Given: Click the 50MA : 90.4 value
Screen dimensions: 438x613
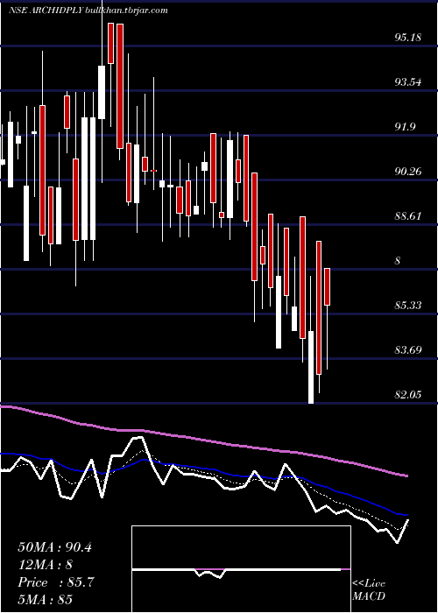Looking at the screenshot, I should pyautogui.click(x=54, y=547).
